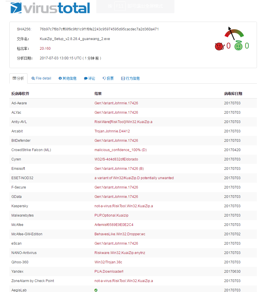Click Kaspersky result not-a-virus:RiskTool.Win32.KuaiZip.a

click(x=124, y=206)
